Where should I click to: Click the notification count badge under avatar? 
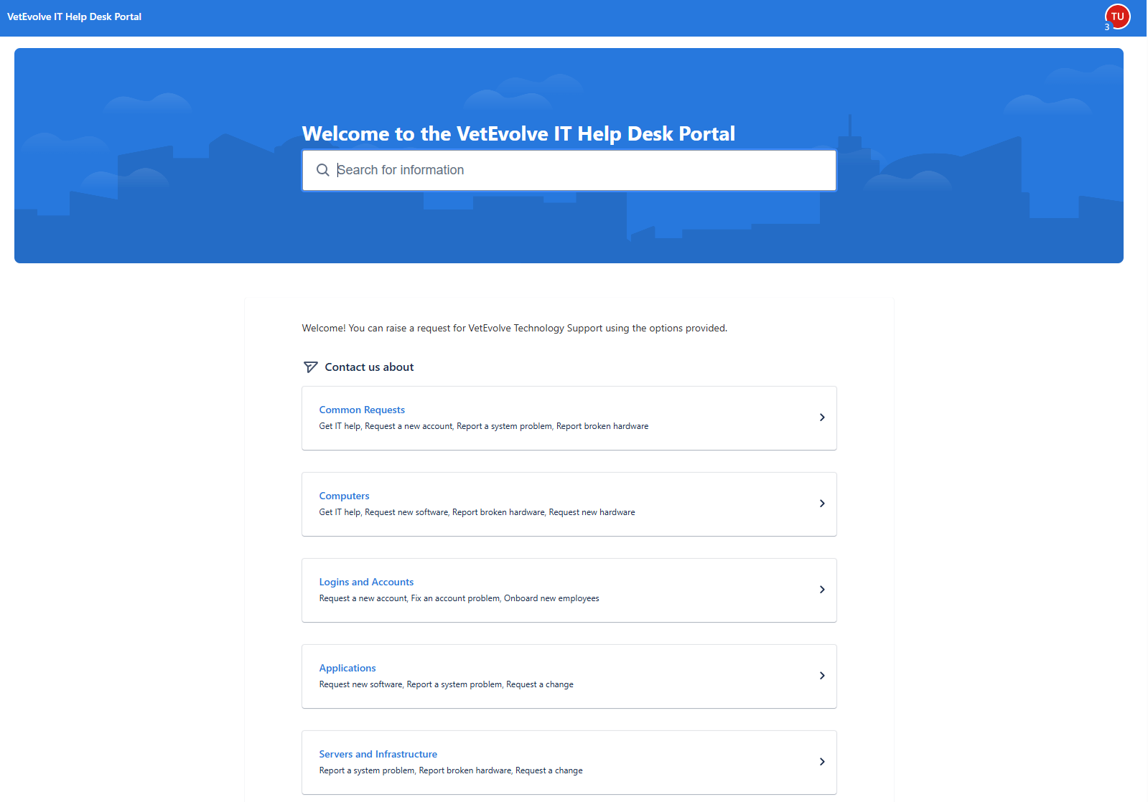(x=1107, y=27)
